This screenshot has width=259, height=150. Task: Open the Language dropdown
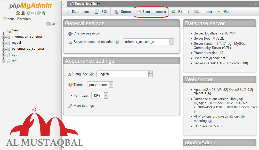pos(125,74)
